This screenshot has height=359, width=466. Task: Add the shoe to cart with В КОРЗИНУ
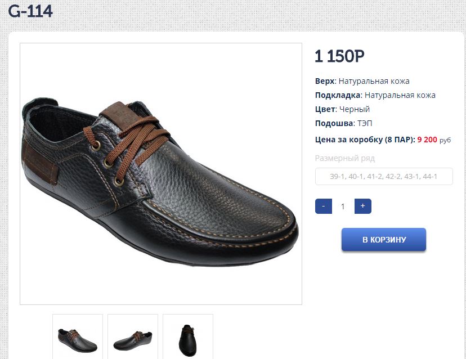pos(383,240)
